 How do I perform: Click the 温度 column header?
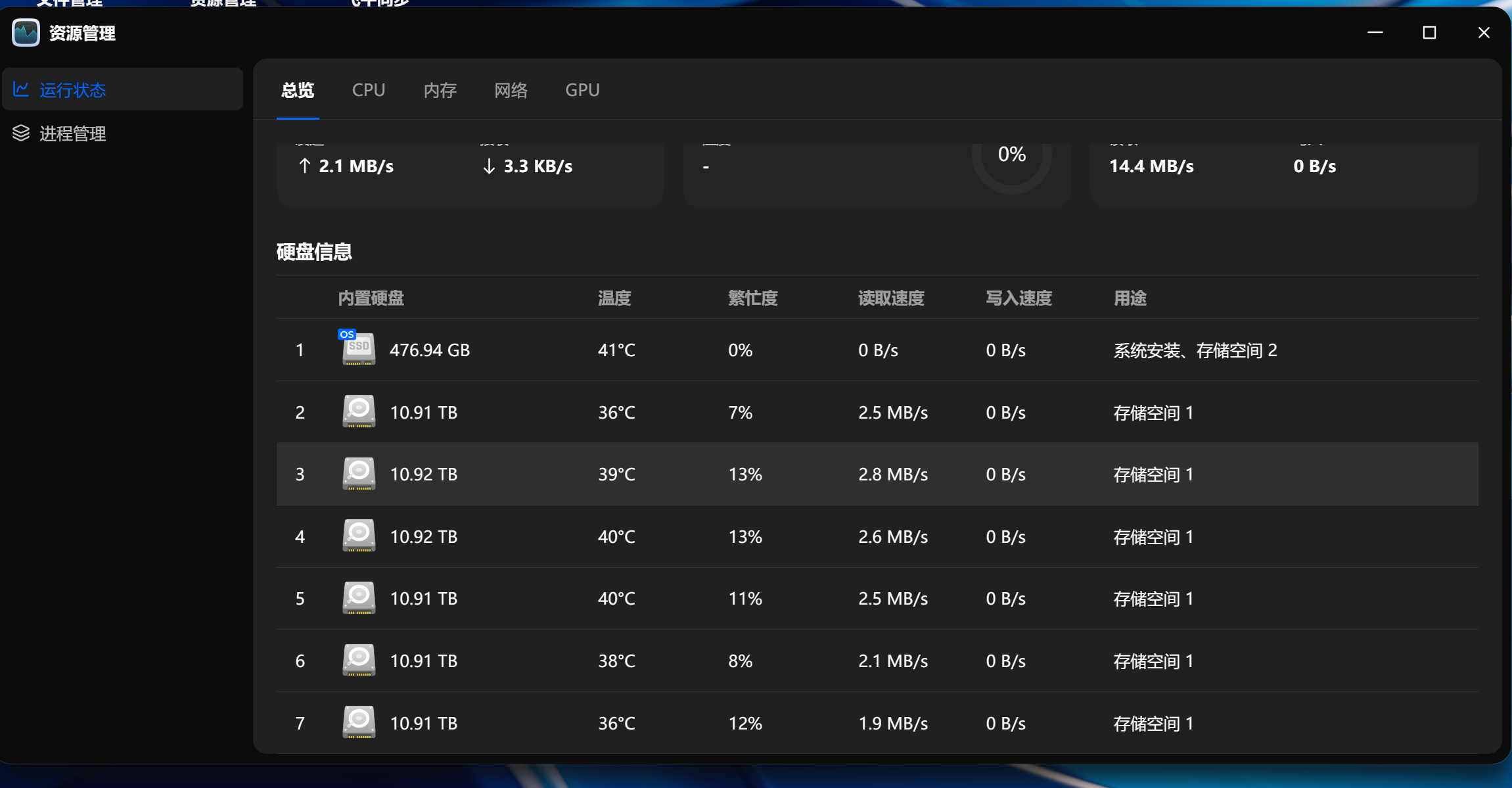click(614, 298)
